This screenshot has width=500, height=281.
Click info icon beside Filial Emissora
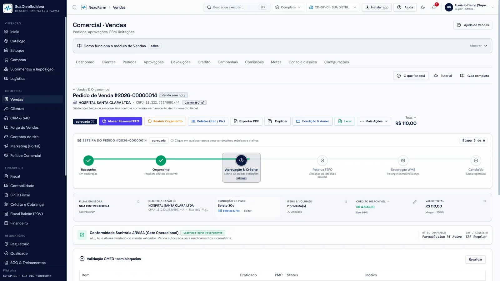tap(138, 202)
